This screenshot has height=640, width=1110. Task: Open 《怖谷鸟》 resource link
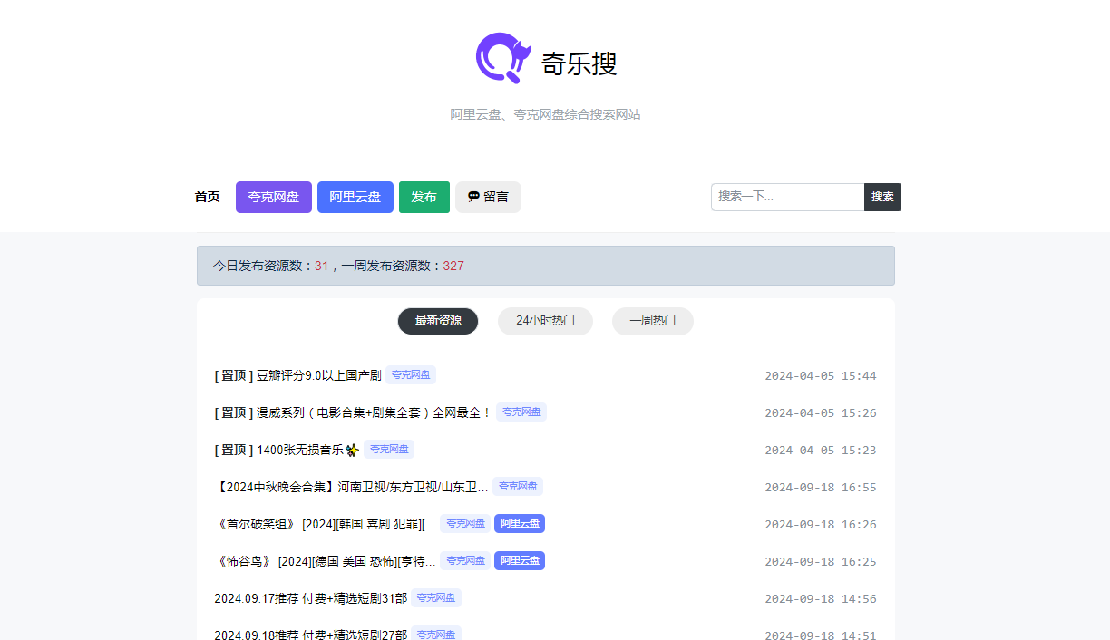(326, 561)
